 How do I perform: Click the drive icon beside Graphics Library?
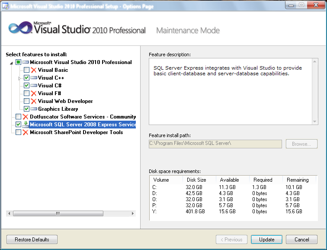click(x=34, y=109)
